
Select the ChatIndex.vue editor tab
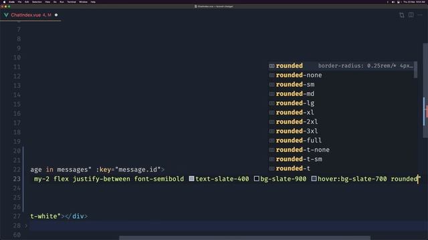pos(31,15)
